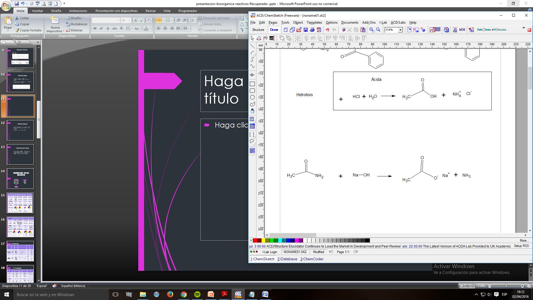Click the 2-Database link at bottom
Viewport: 533px width, 300px height.
coord(287,259)
